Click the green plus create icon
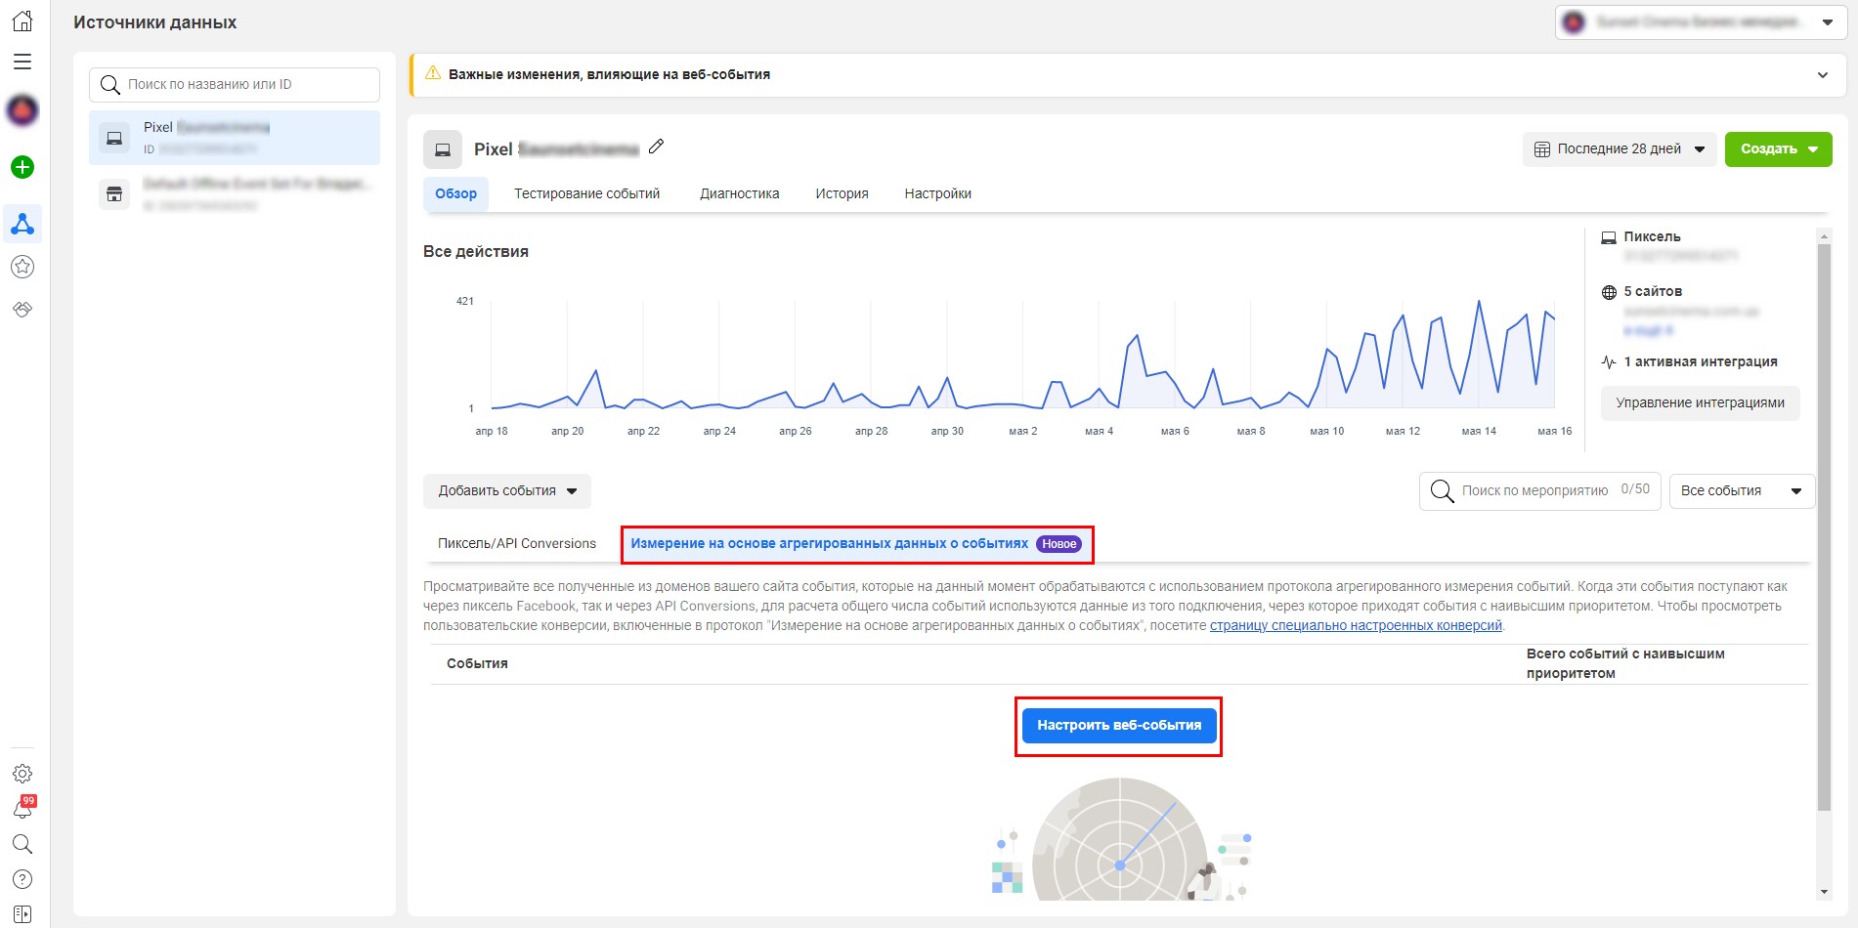Image resolution: width=1858 pixels, height=928 pixels. (x=22, y=167)
